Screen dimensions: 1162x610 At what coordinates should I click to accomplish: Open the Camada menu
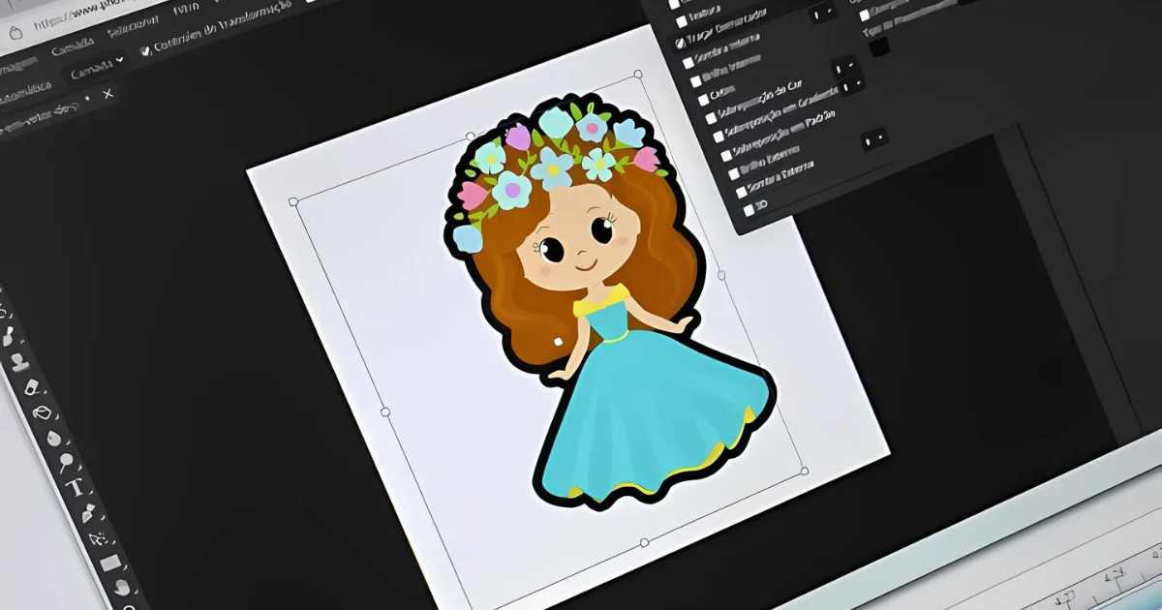click(x=72, y=46)
